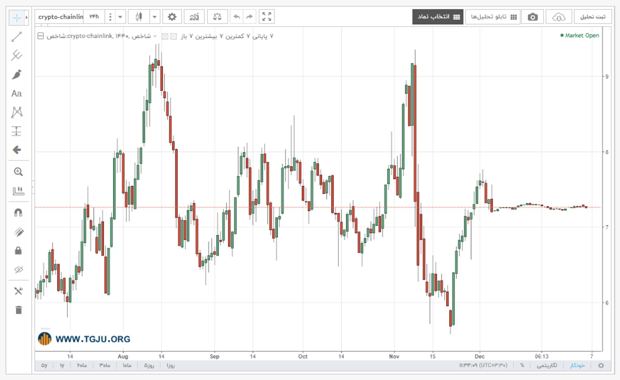Screen dimensions: 620x380
Task: Activate the zoom in magnifier tool
Action: coord(18,172)
